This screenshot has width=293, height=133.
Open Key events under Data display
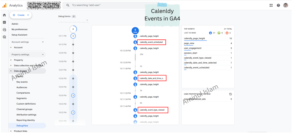tap(22, 82)
